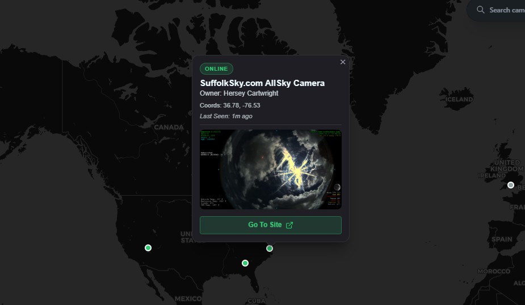Open the external link icon on Go To Site

click(289, 225)
